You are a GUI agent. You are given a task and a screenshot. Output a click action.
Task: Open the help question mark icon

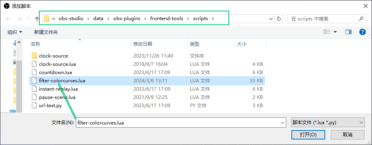click(363, 32)
